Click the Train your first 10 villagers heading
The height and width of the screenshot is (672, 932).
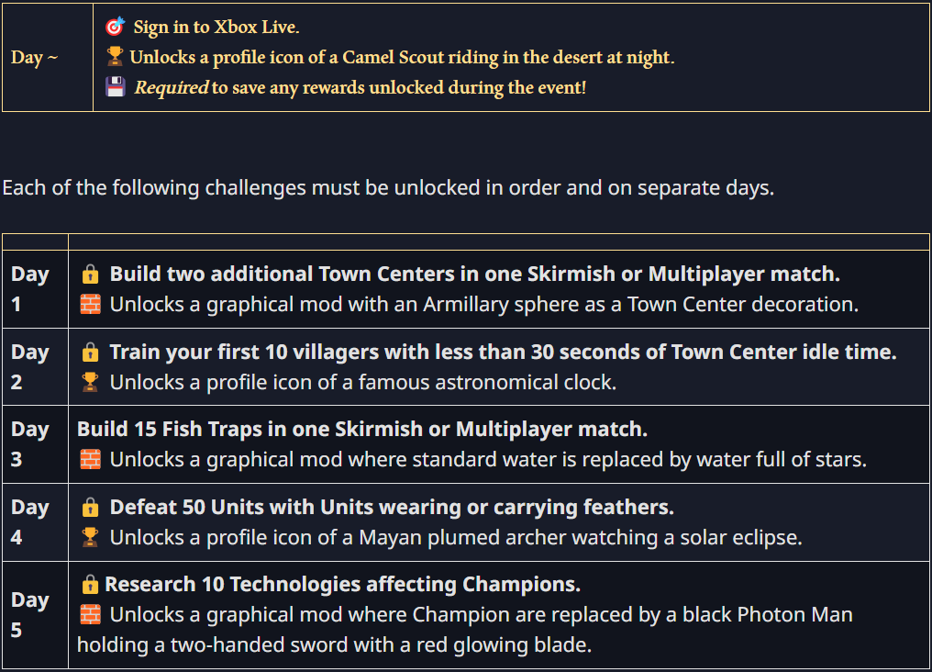tap(503, 352)
